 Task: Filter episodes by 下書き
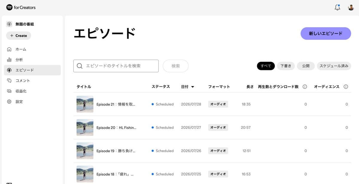[286, 66]
